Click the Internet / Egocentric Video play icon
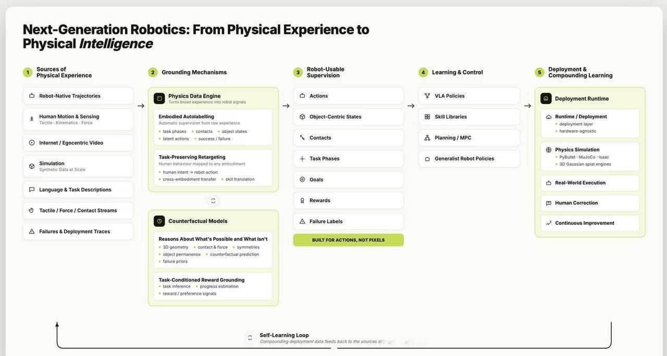Image resolution: width=667 pixels, height=356 pixels. (x=32, y=143)
